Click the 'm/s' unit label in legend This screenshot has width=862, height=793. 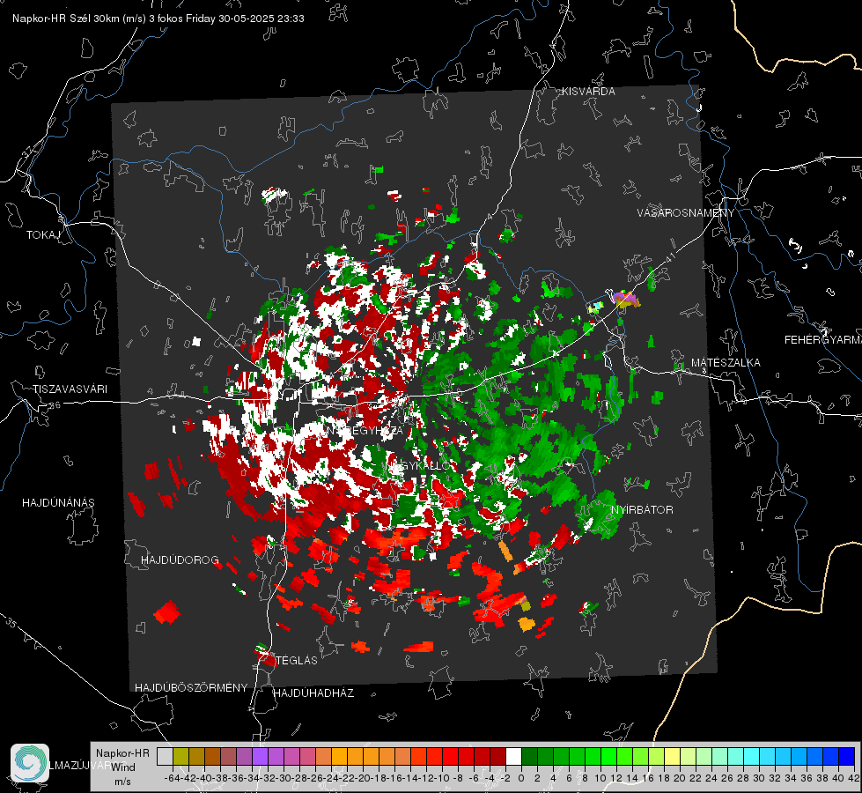click(122, 782)
